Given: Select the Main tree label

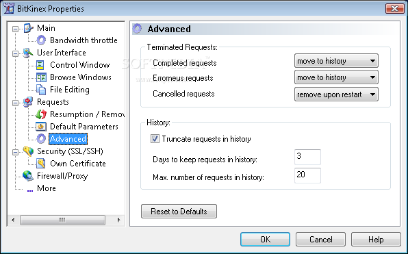Looking at the screenshot, I should tap(46, 28).
